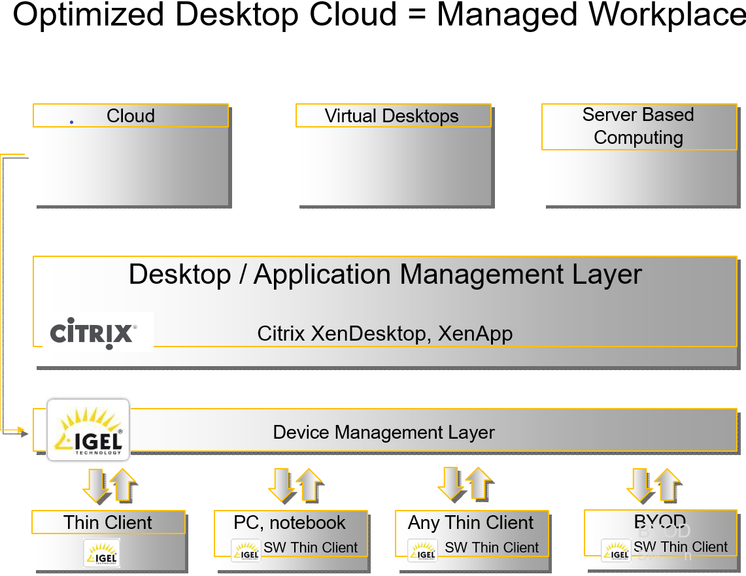Select the down arrow above BYOD box
The height and width of the screenshot is (576, 746).
click(x=641, y=486)
